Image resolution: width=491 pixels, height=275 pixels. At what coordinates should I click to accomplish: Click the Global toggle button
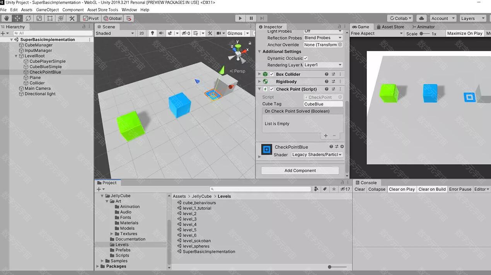point(113,18)
